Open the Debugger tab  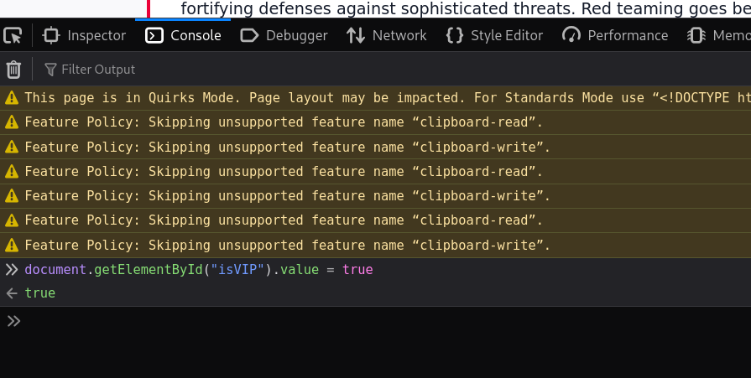coord(284,35)
